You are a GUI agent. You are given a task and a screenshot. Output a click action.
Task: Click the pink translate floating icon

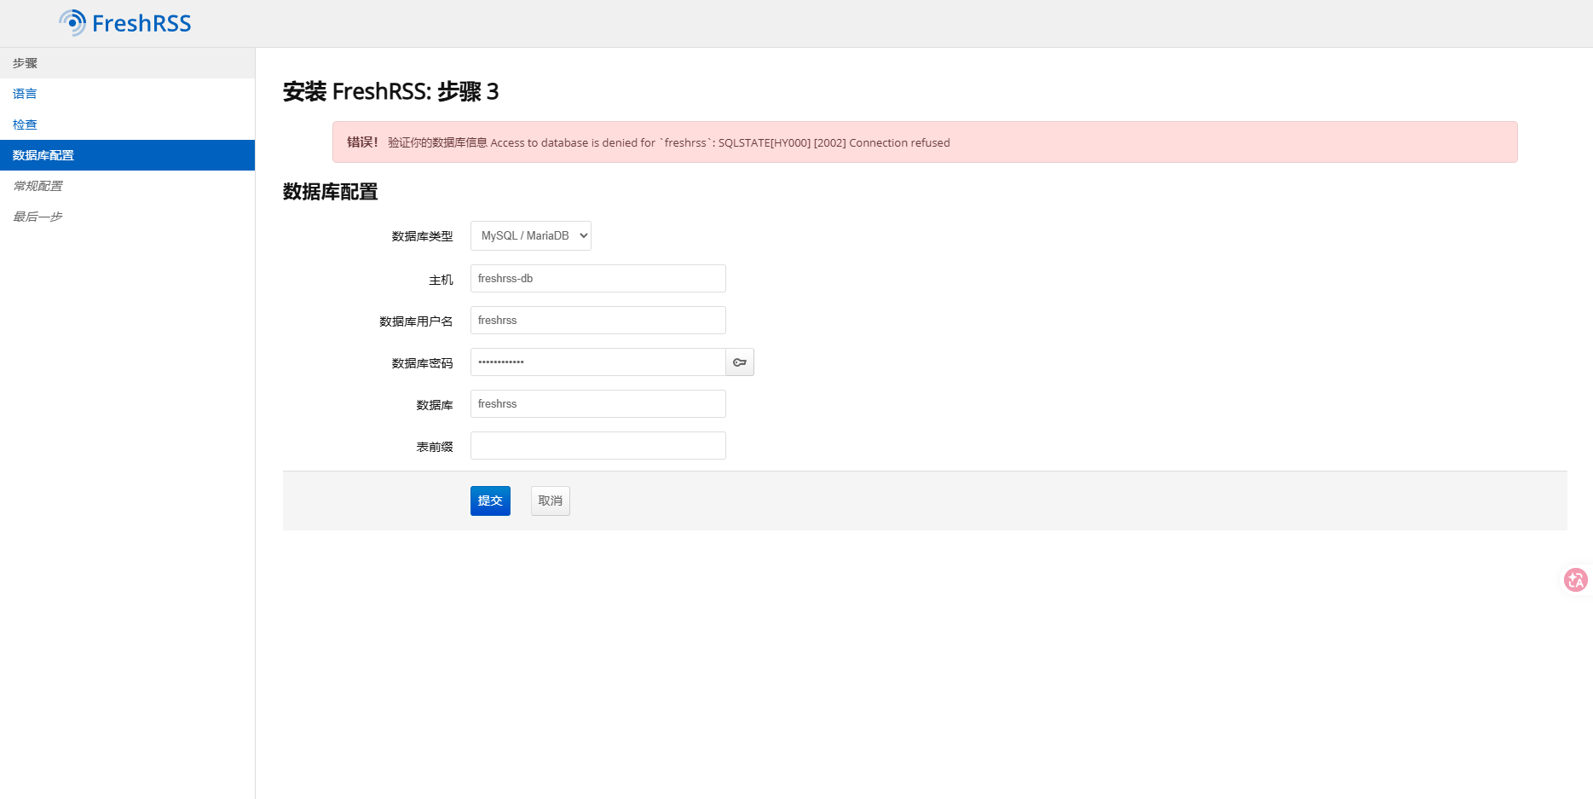point(1575,580)
